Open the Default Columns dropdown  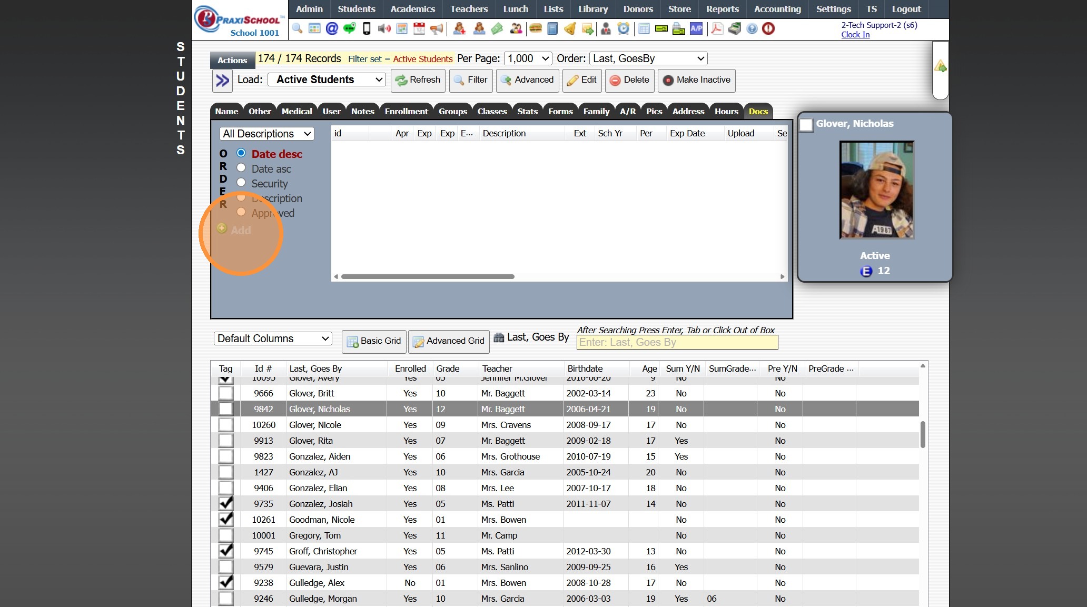[273, 339]
